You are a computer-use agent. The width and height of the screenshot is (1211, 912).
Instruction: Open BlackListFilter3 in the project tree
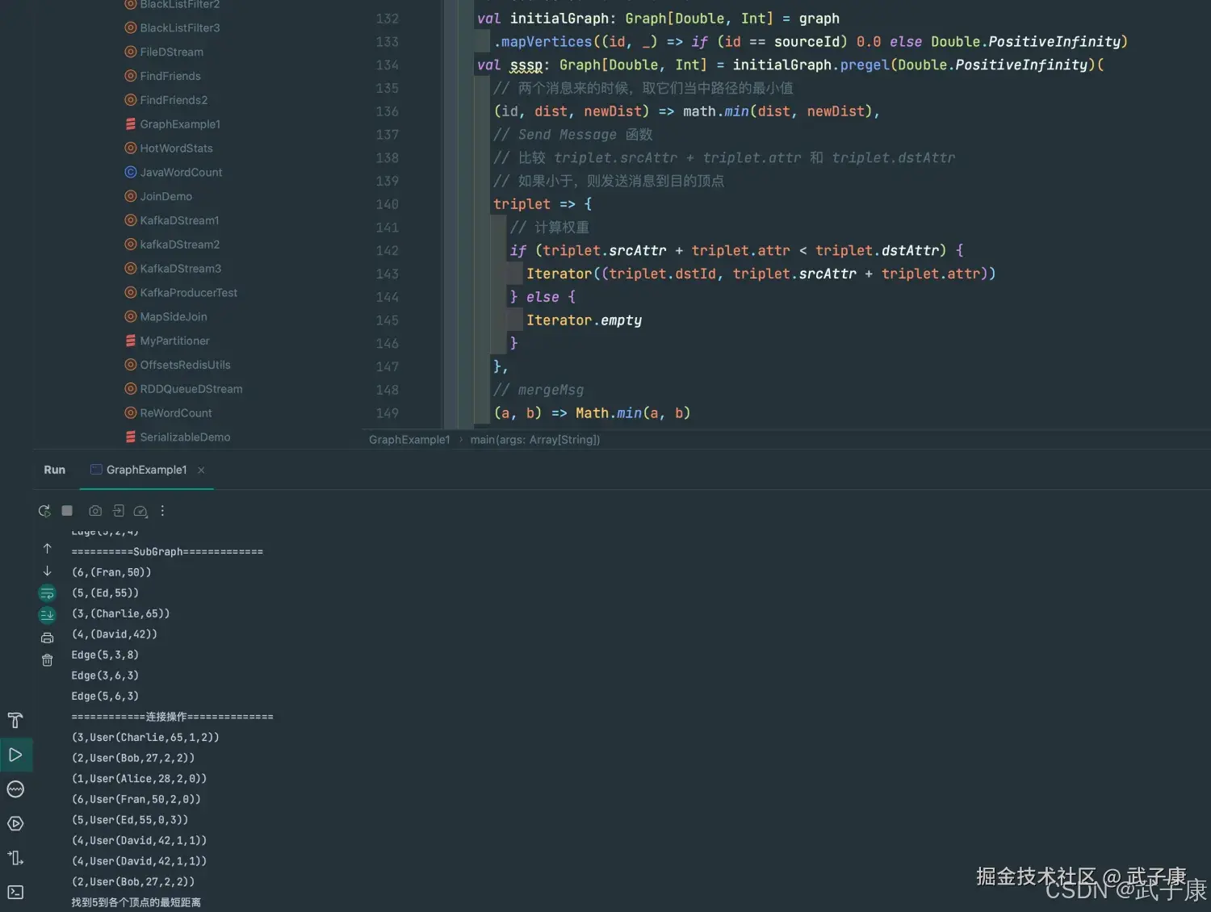point(179,28)
